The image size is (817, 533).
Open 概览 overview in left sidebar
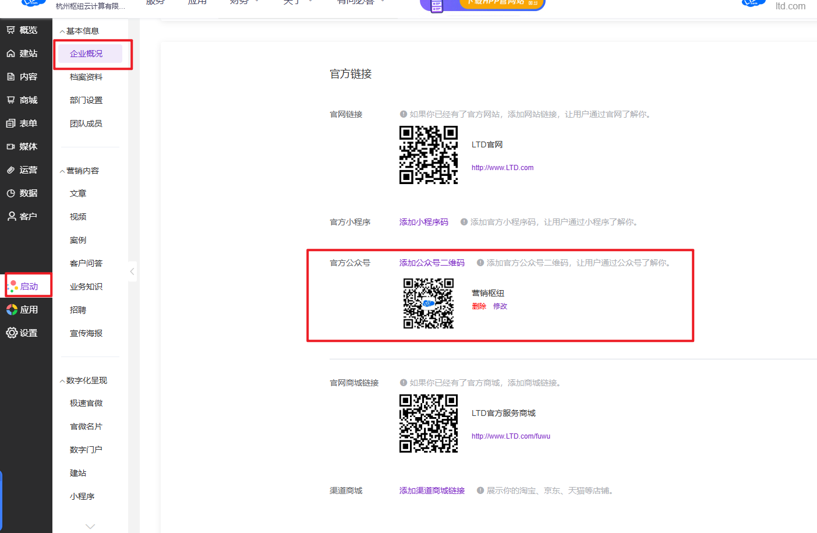(22, 30)
